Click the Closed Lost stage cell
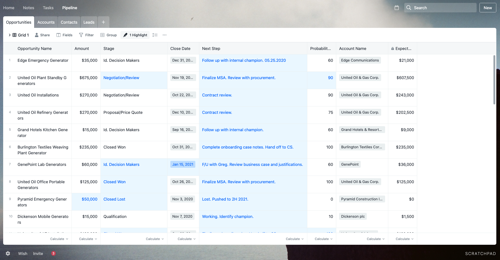This screenshot has width=500, height=260. tap(134, 202)
